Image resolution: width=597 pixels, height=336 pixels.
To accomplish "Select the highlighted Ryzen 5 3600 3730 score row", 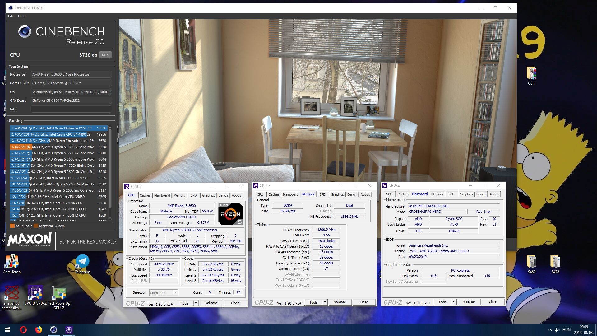I will coord(58,147).
